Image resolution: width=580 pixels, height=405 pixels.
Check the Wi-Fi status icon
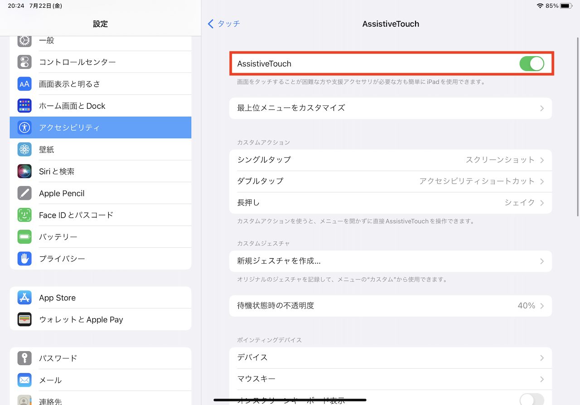540,6
